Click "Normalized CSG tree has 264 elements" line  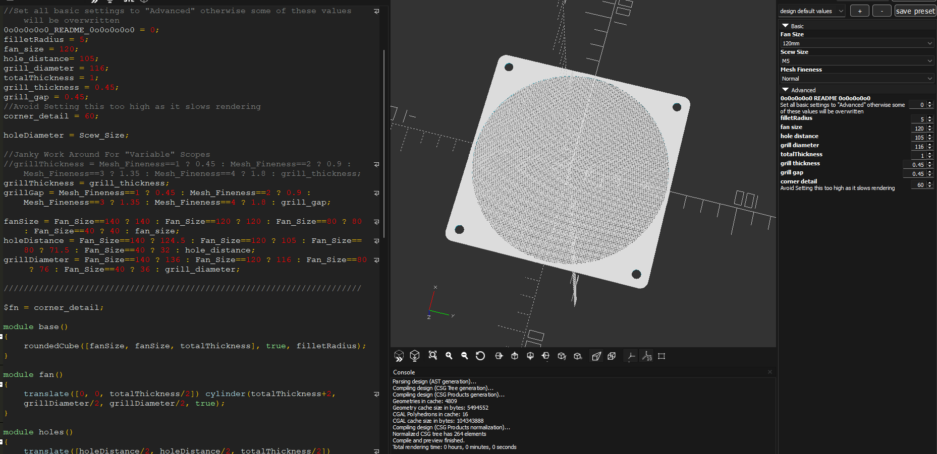[x=439, y=434]
